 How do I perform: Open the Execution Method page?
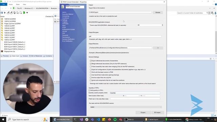tap(68, 14)
